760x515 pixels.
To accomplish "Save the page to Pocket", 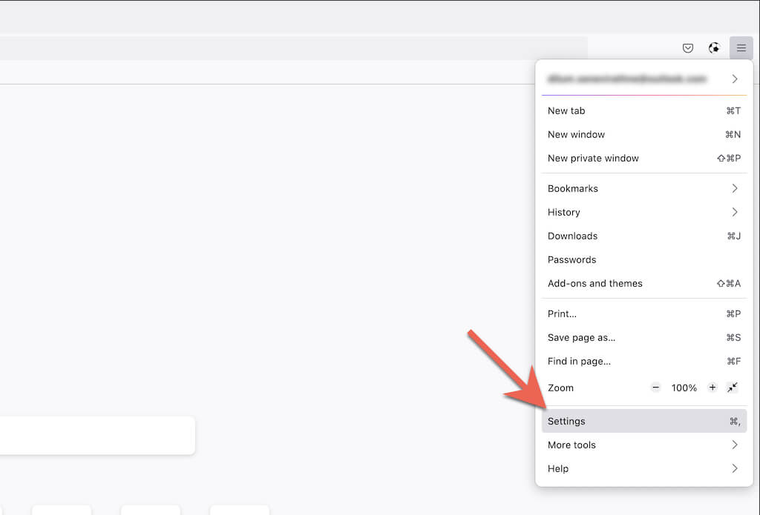I will click(x=688, y=48).
